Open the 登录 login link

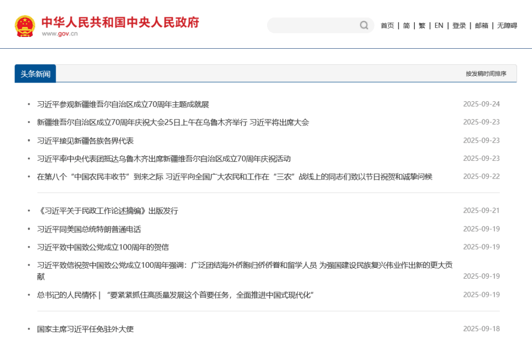coord(459,25)
